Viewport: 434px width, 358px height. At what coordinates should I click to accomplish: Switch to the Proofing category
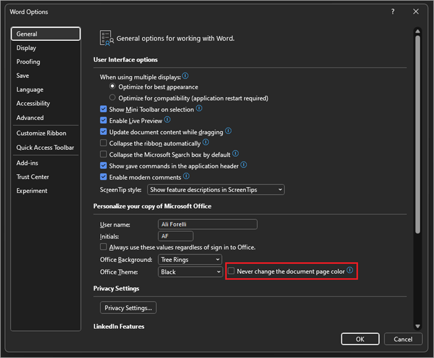(x=28, y=62)
